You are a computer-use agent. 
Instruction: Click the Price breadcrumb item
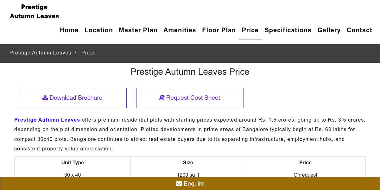(x=88, y=53)
